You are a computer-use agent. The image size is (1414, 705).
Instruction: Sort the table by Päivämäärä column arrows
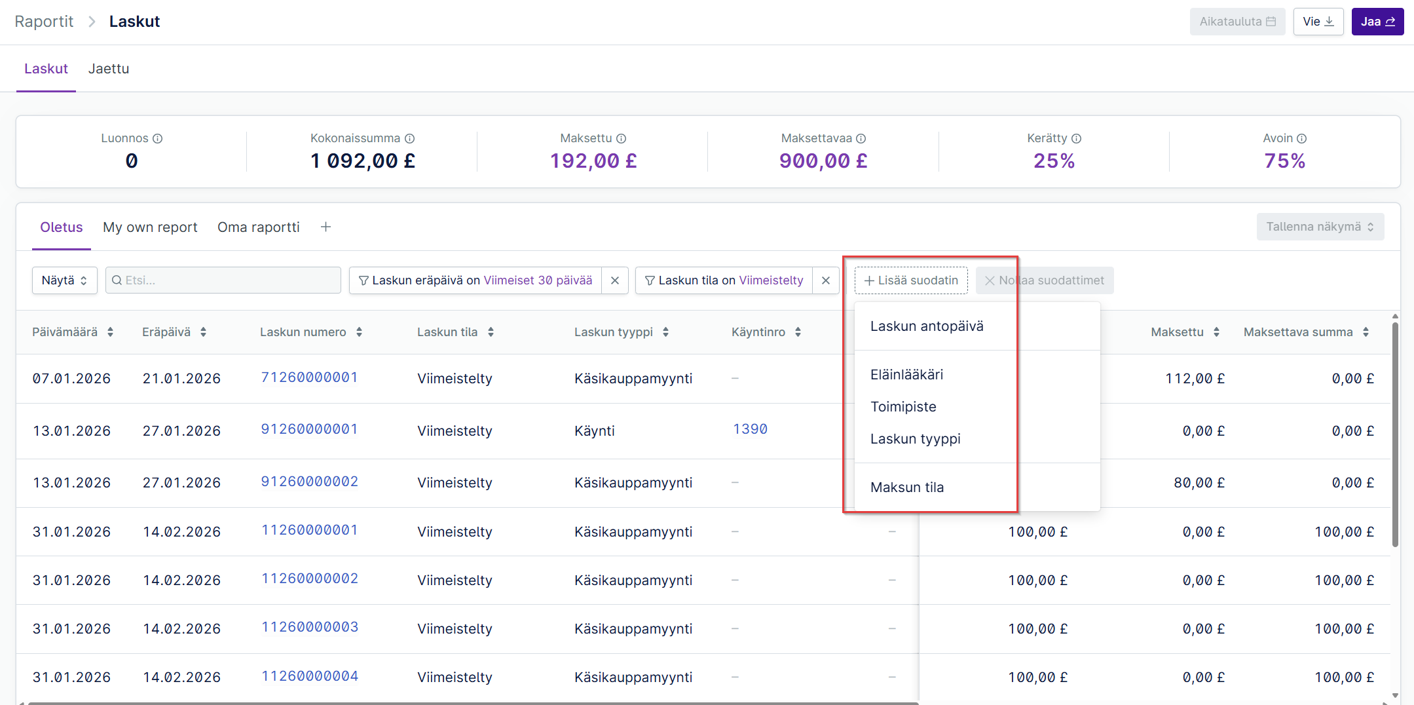[111, 332]
